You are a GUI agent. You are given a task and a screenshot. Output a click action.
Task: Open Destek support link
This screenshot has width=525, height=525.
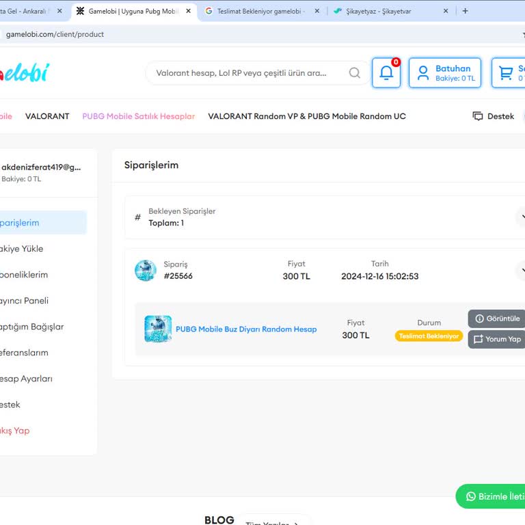tap(500, 116)
